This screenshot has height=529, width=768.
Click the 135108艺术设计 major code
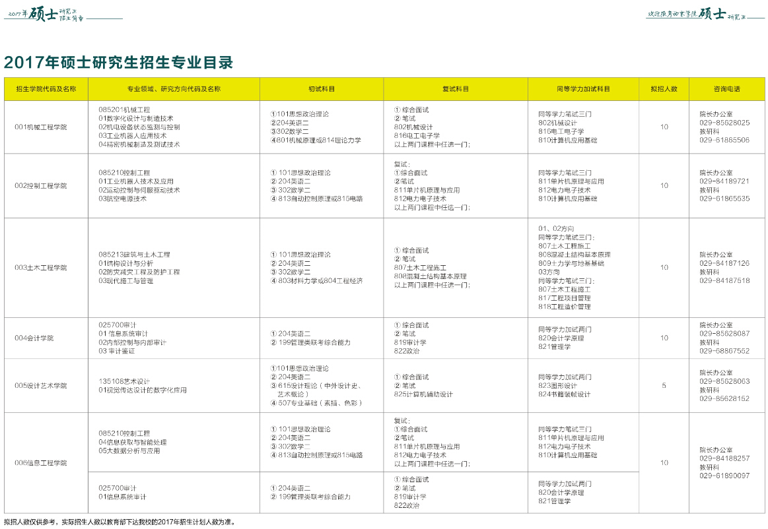[124, 381]
